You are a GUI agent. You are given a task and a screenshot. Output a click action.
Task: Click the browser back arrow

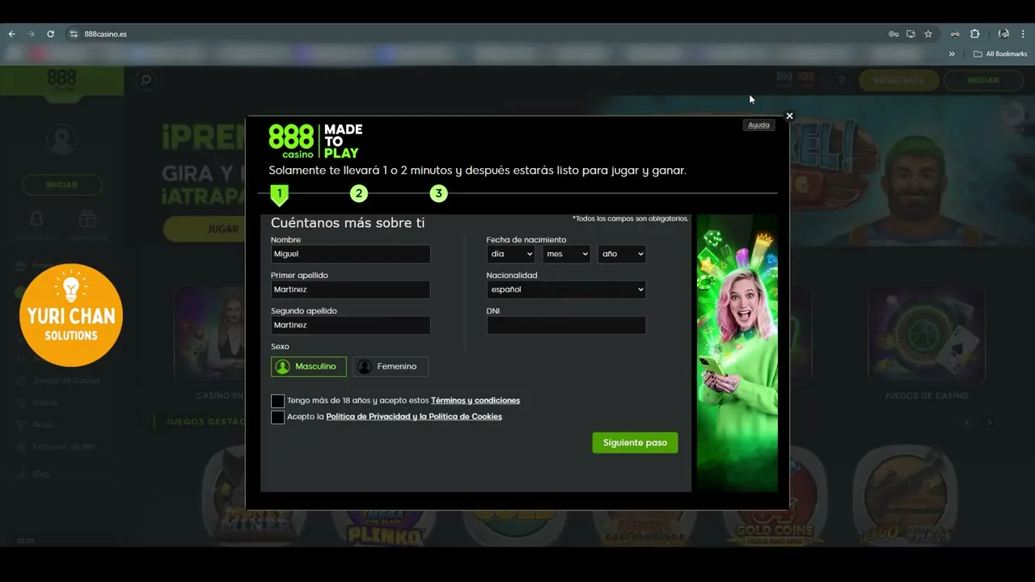point(11,34)
